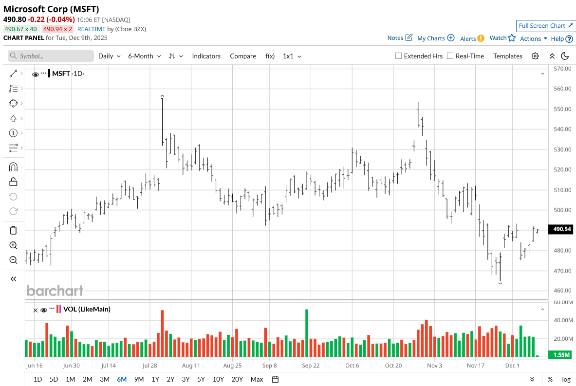576x386 pixels.
Task: Select the 1D range
Action: [37, 379]
